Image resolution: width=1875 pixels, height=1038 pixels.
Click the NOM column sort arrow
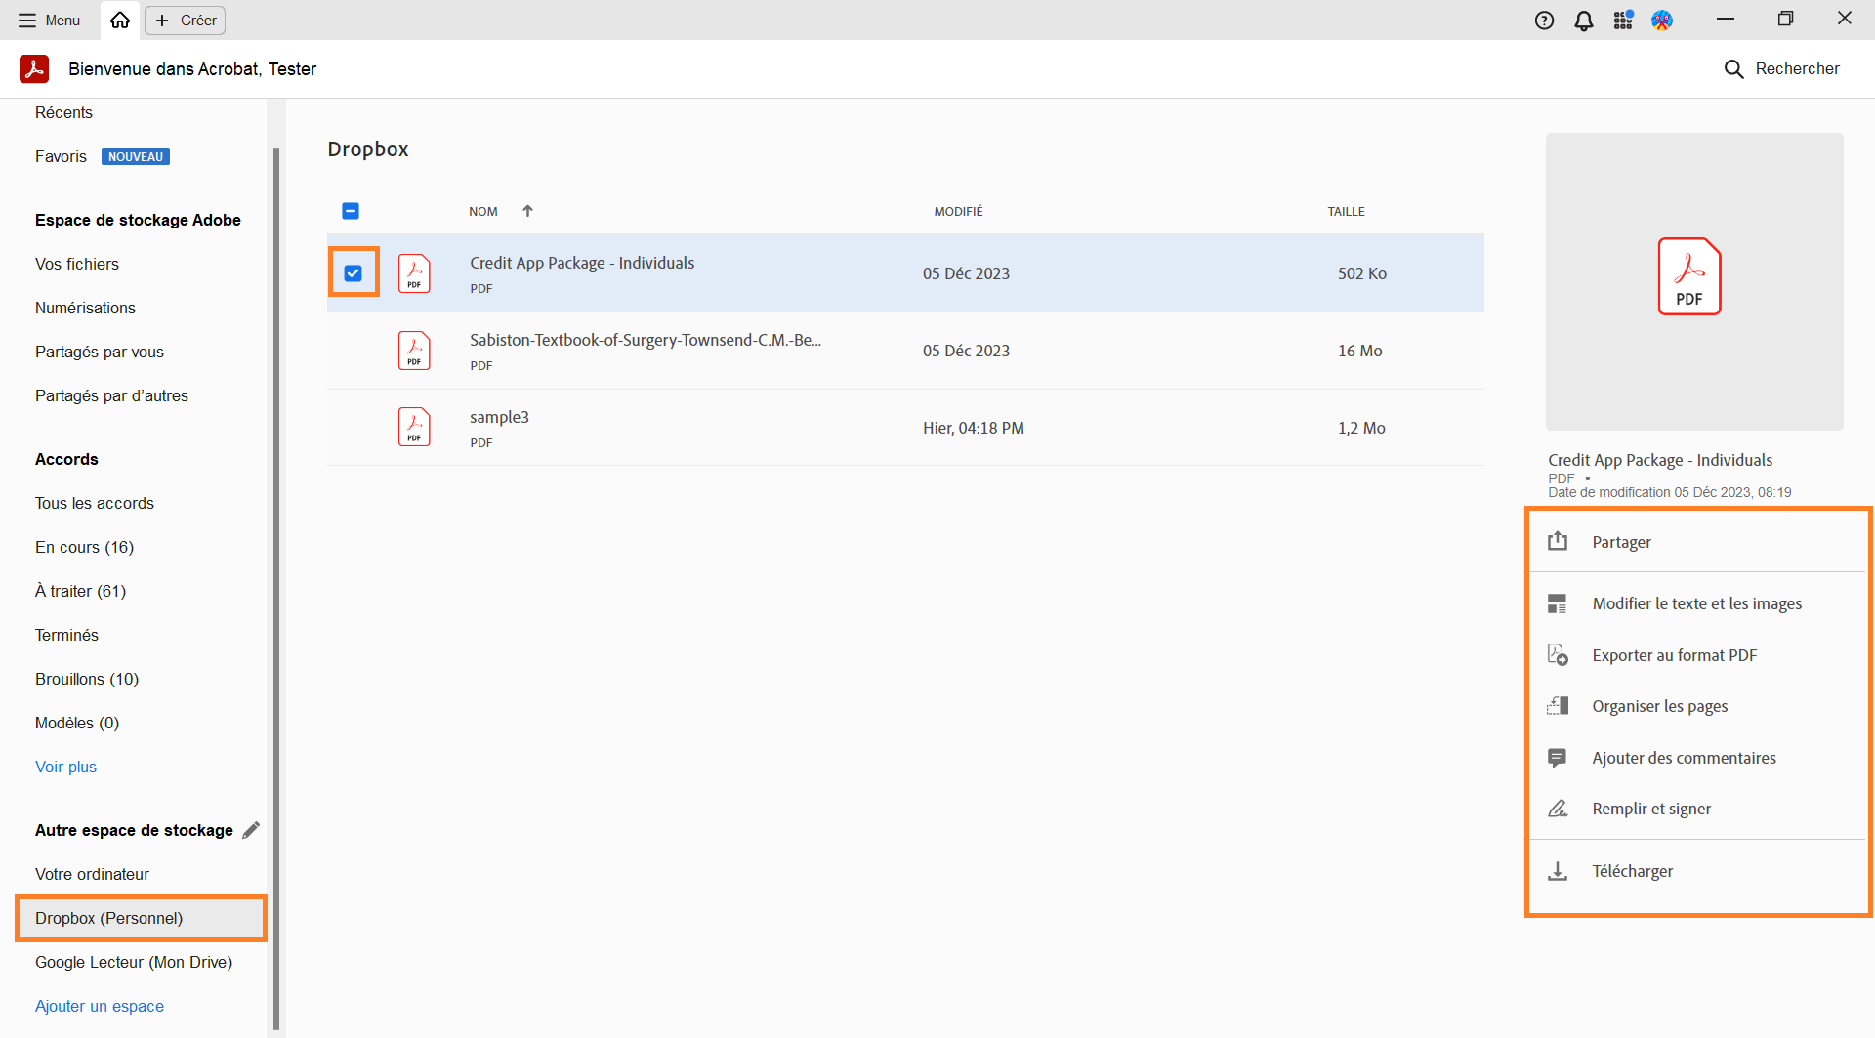pyautogui.click(x=526, y=211)
